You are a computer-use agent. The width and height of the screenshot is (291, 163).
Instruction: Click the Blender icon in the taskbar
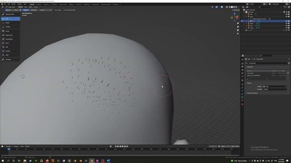(x=92, y=161)
